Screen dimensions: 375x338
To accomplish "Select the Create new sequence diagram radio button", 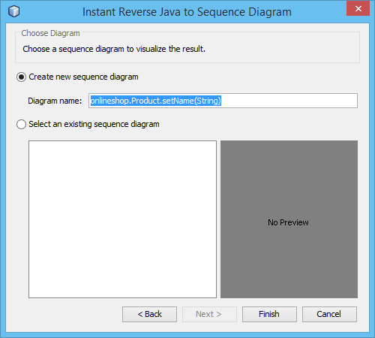I will [21, 77].
